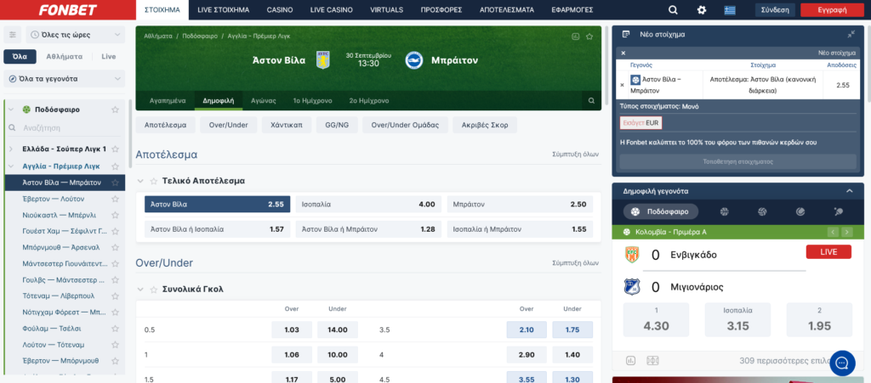Collapse all Αποτέλεσμα markets via Σύμπτυξη όλων
This screenshot has height=383, width=871.
576,155
